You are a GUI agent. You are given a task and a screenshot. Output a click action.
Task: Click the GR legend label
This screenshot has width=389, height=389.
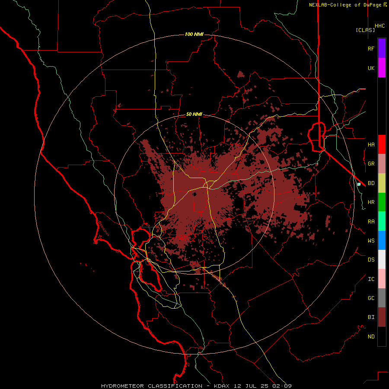(371, 164)
